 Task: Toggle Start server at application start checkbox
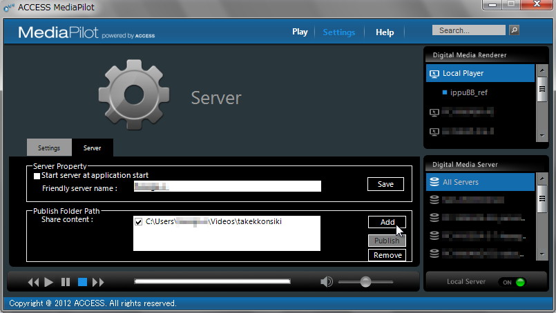point(37,176)
